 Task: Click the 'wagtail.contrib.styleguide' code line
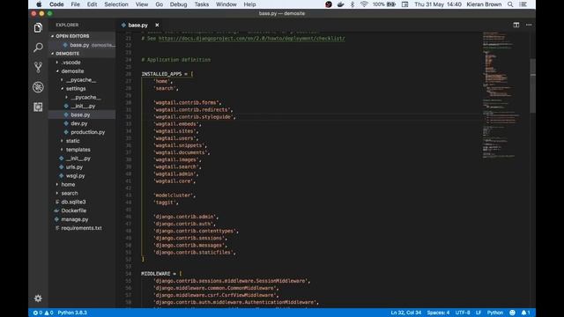(194, 117)
